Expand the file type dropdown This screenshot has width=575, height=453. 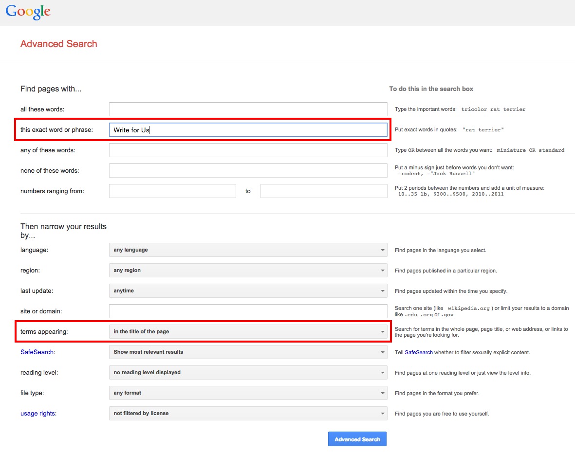[248, 393]
